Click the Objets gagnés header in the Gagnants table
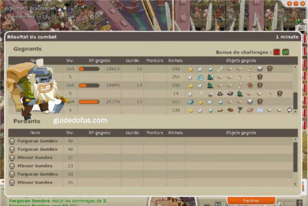 coord(241,61)
